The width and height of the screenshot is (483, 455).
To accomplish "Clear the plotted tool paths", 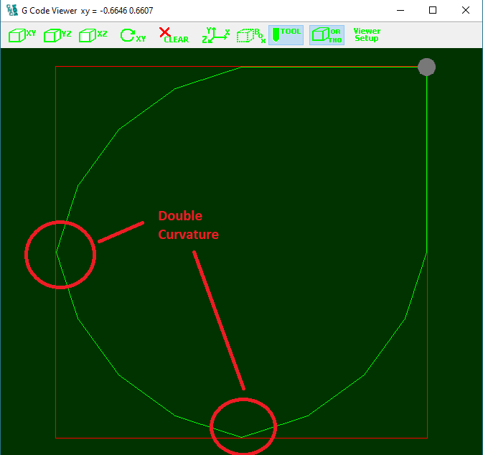I will (173, 35).
